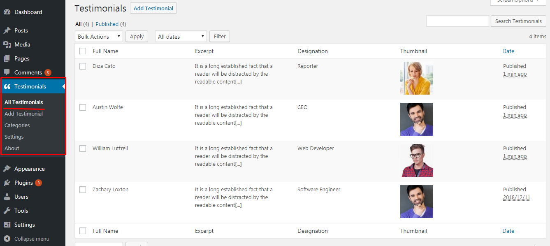Viewport: 550px width, 246px height.
Task: Toggle the select-all checkbox in header row
Action: (x=83, y=51)
